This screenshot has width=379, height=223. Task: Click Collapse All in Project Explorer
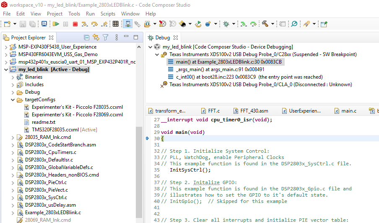(x=86, y=37)
